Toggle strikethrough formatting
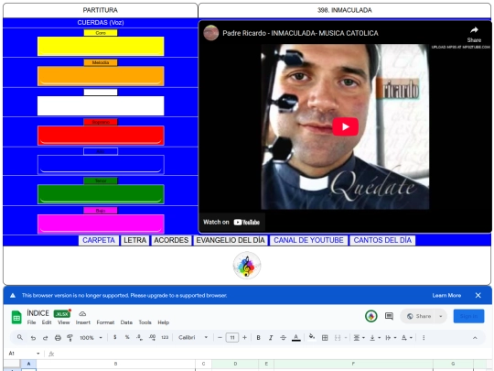This screenshot has width=494, height=371. coord(284,337)
